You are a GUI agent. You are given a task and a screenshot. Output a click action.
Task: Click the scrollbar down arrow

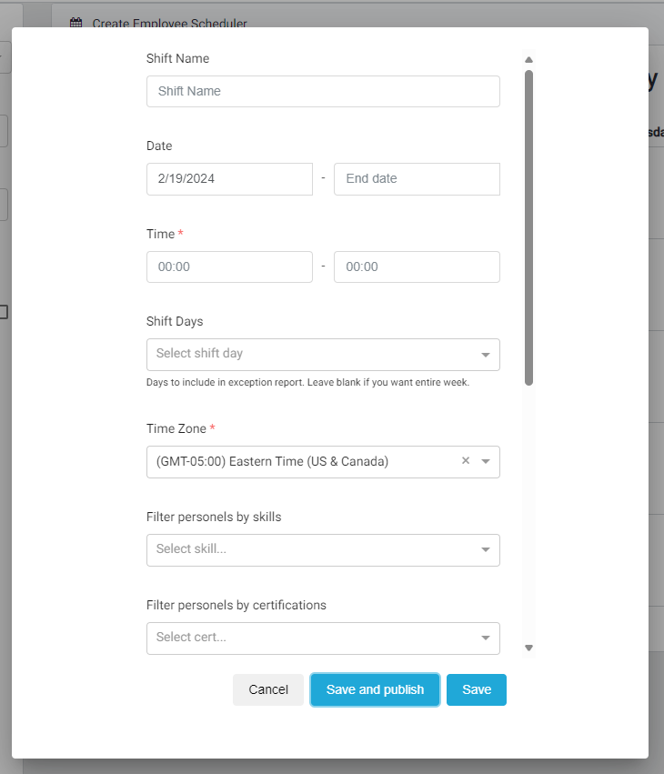click(x=528, y=648)
